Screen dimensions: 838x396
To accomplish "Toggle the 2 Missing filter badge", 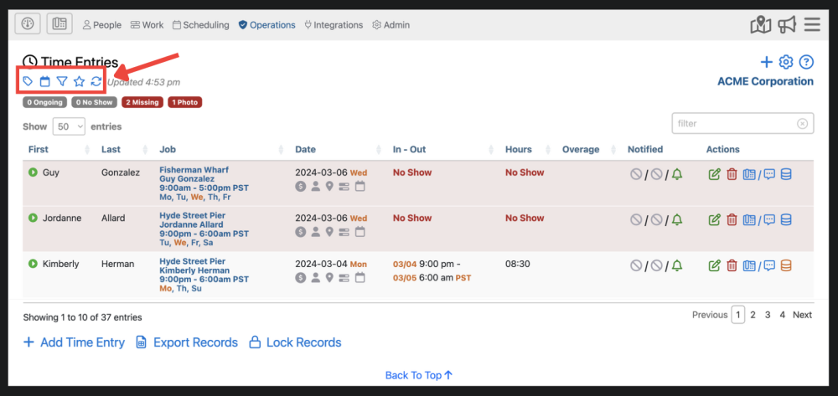I will (x=142, y=103).
